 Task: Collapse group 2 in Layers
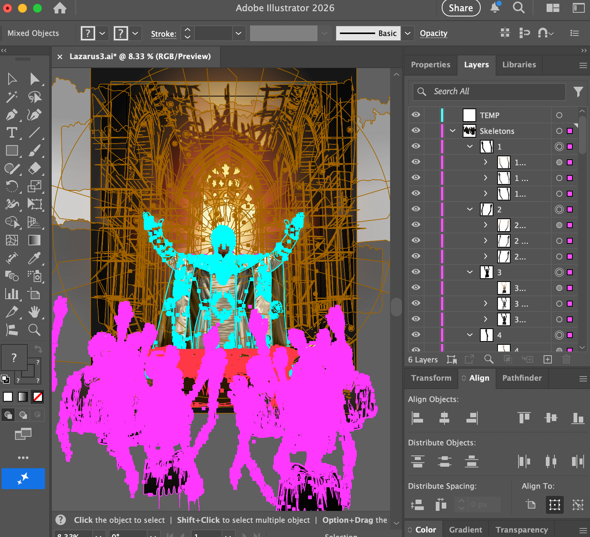coord(470,209)
